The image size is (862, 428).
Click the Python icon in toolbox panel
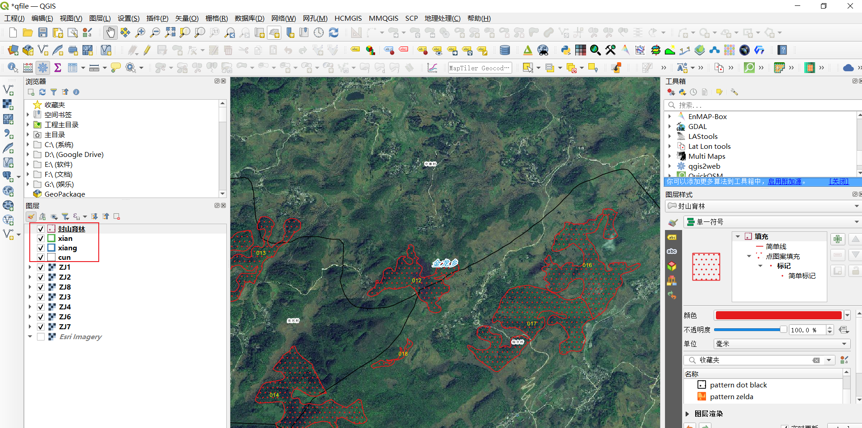coord(683,92)
